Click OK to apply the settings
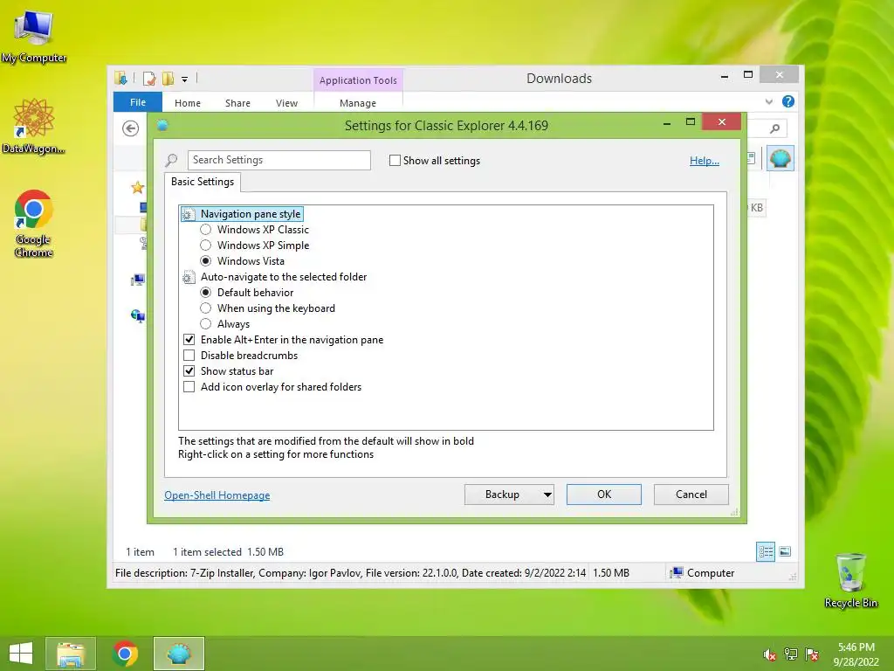Viewport: 894px width, 671px height. pyautogui.click(x=604, y=495)
